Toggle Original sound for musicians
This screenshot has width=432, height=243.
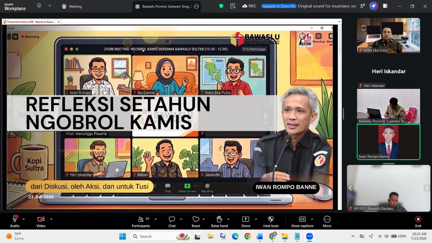[327, 6]
